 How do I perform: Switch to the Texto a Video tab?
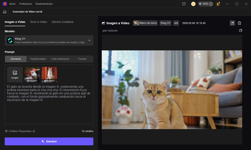(39, 22)
